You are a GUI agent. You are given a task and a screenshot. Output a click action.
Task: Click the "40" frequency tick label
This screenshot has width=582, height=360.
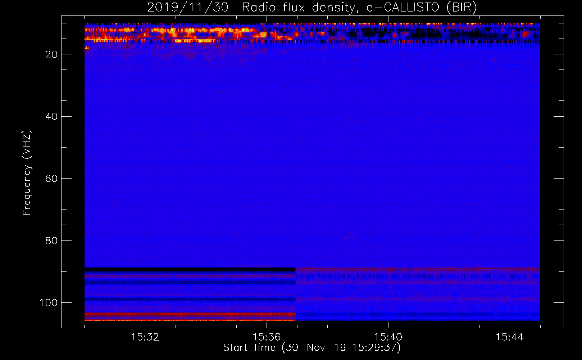pyautogui.click(x=51, y=117)
